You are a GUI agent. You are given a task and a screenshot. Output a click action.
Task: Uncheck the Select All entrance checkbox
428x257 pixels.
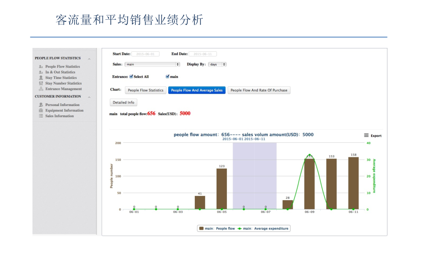click(x=131, y=77)
